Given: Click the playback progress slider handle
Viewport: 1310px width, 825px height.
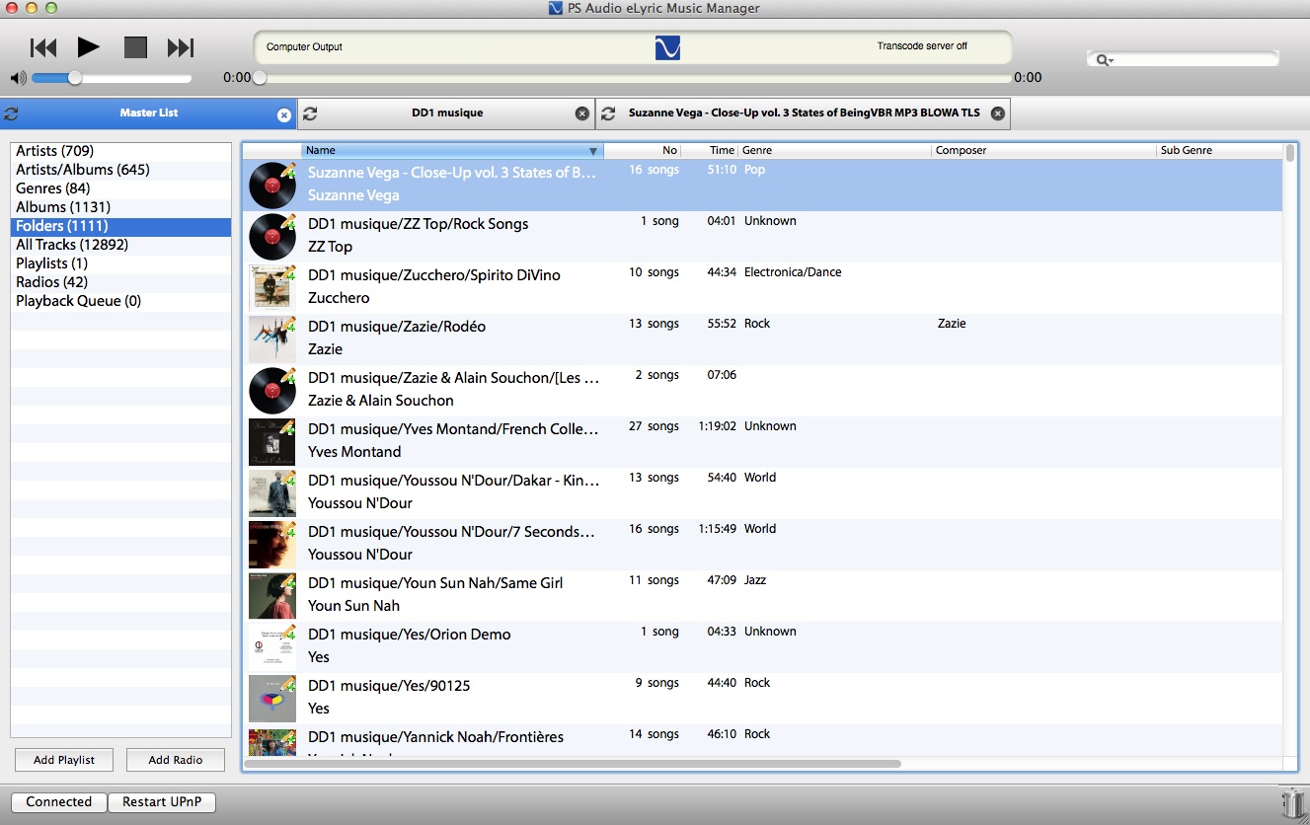Looking at the screenshot, I should 259,77.
